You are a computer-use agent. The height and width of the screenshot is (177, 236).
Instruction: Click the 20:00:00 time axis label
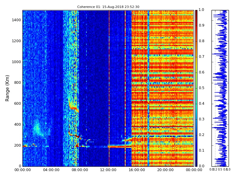tap(165, 170)
